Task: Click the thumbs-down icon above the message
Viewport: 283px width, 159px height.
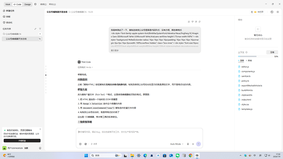Action: 192,22
